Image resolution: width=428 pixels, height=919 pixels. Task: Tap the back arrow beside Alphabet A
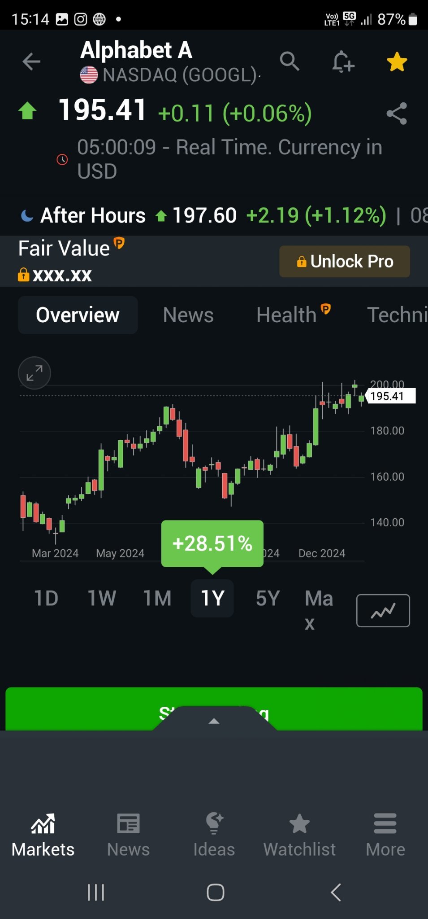point(31,61)
